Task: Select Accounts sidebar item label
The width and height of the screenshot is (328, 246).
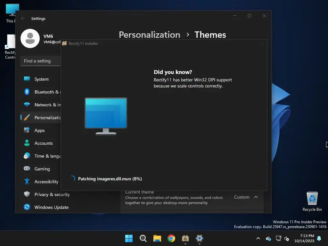Action: [44, 143]
